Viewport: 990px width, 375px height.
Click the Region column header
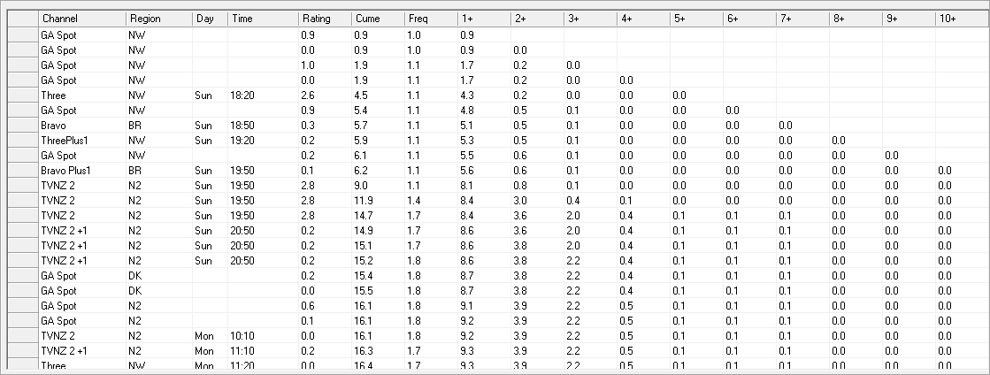159,19
